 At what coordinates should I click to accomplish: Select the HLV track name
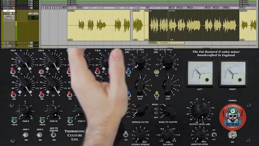6,46
